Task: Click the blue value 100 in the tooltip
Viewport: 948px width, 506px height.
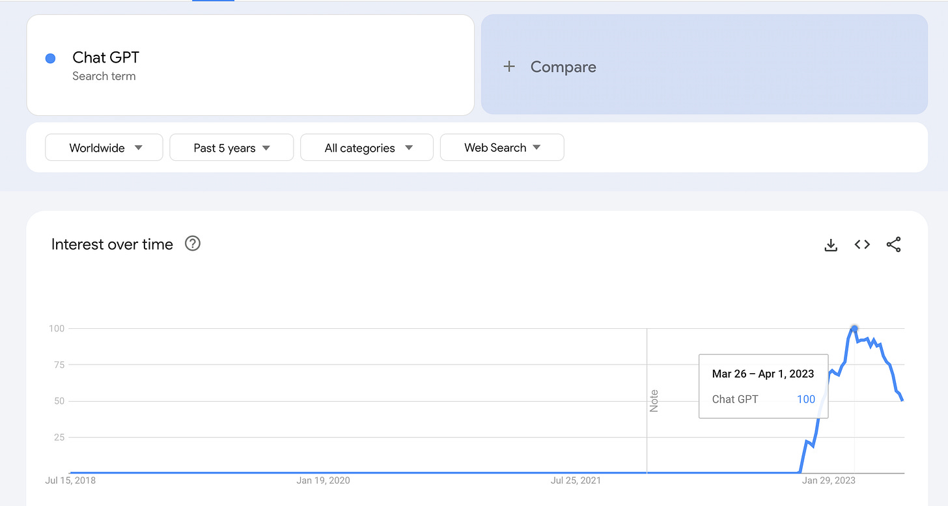Action: pyautogui.click(x=806, y=399)
